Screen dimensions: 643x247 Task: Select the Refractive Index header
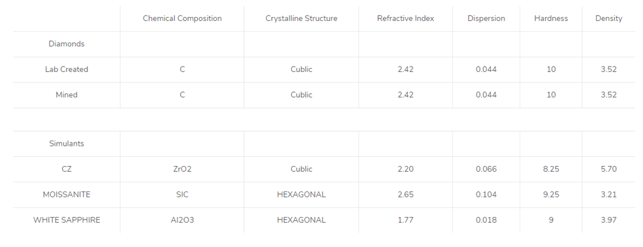(405, 18)
